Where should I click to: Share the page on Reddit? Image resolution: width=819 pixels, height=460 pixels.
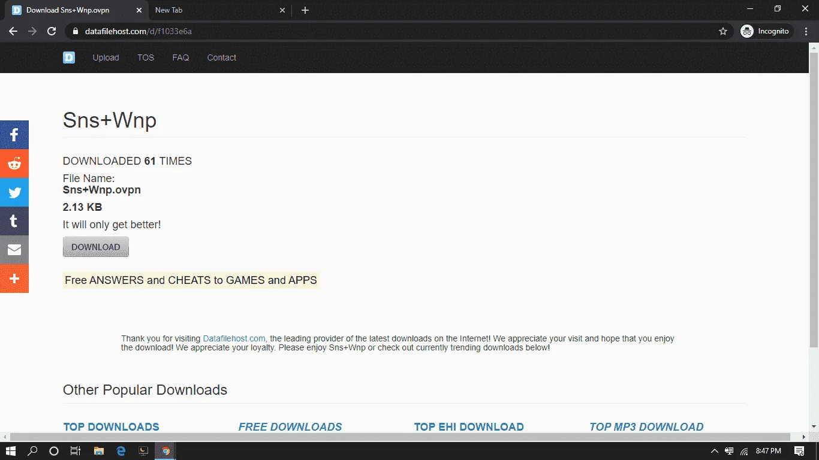pyautogui.click(x=14, y=164)
